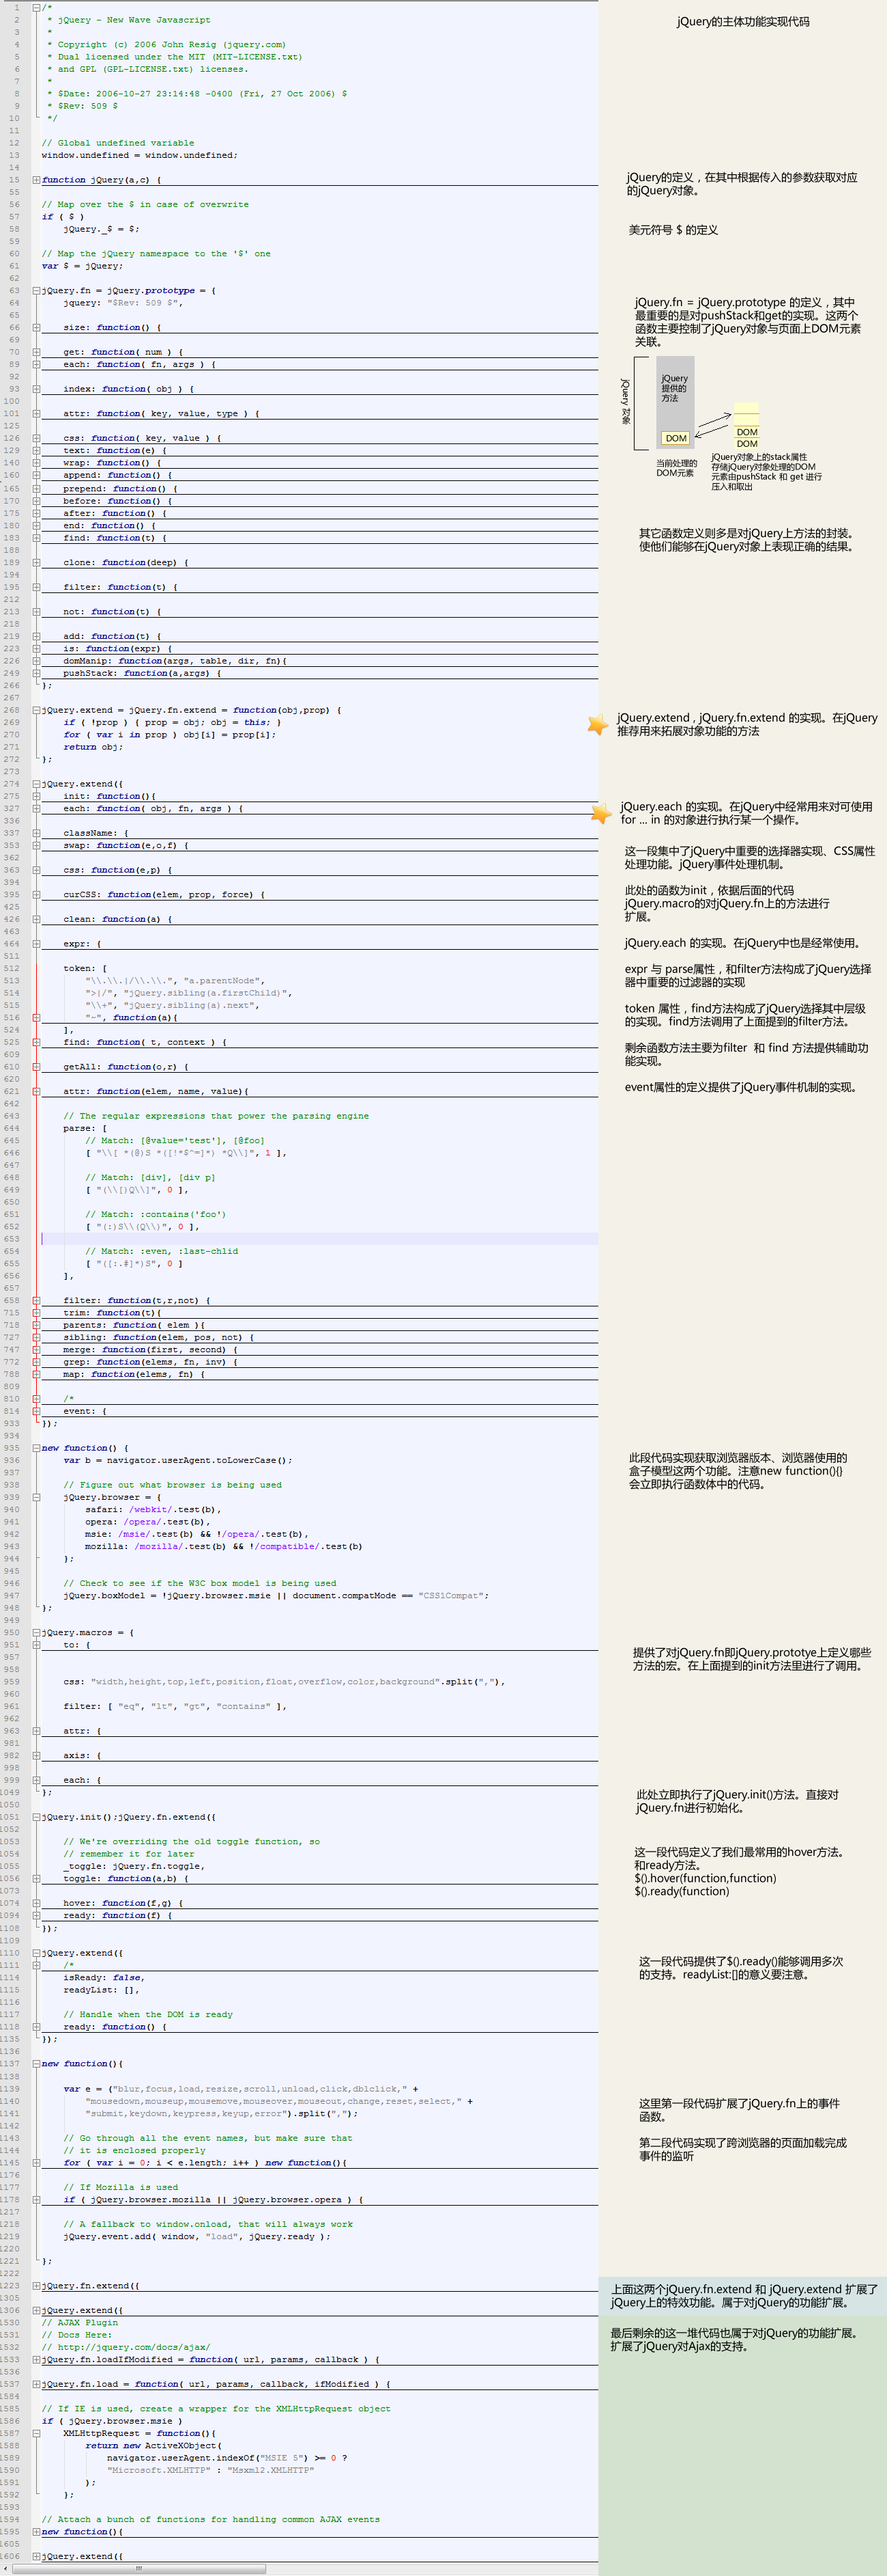Expand the not: function(t) fold
887x2576 pixels.
(36, 612)
